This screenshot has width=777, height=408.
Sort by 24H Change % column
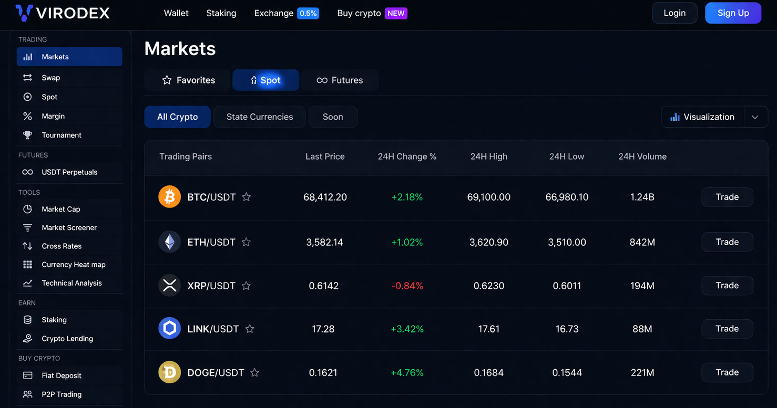pyautogui.click(x=407, y=156)
